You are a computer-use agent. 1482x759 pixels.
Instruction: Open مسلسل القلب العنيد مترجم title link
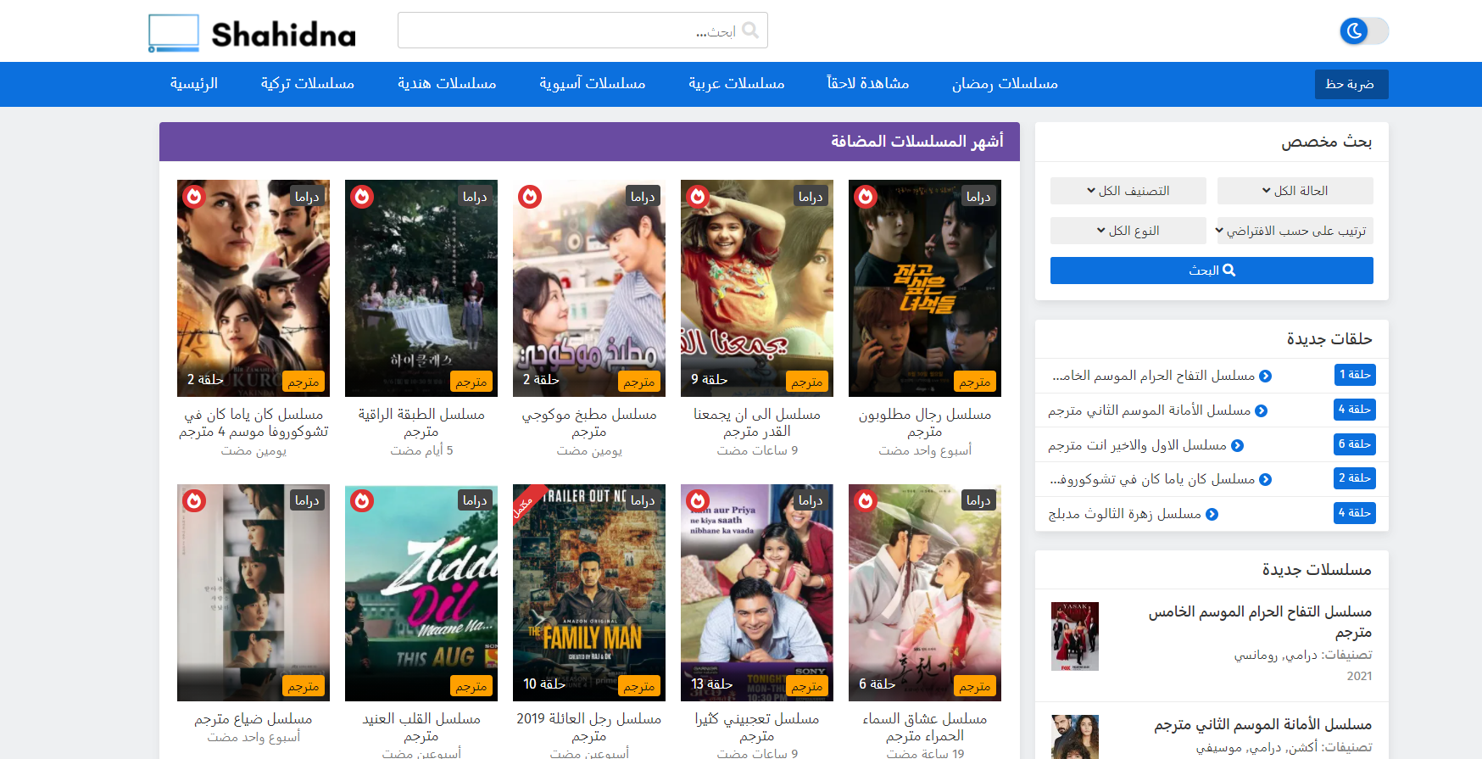point(421,728)
